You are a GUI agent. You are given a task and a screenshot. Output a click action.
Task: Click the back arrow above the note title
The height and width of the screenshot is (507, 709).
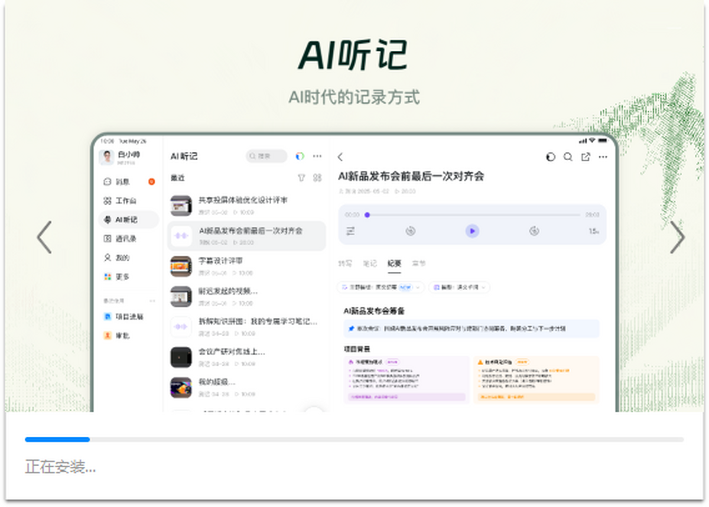[x=340, y=157]
